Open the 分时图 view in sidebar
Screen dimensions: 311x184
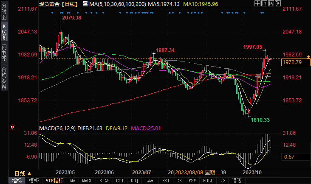point(4,11)
